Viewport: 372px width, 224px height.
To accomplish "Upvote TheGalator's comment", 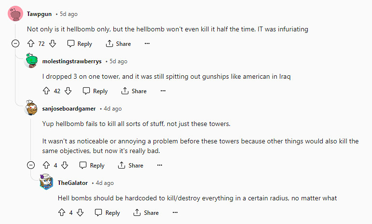I will [x=62, y=212].
